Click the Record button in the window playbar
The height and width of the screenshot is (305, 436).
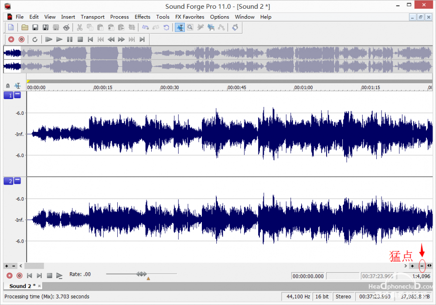(10, 275)
